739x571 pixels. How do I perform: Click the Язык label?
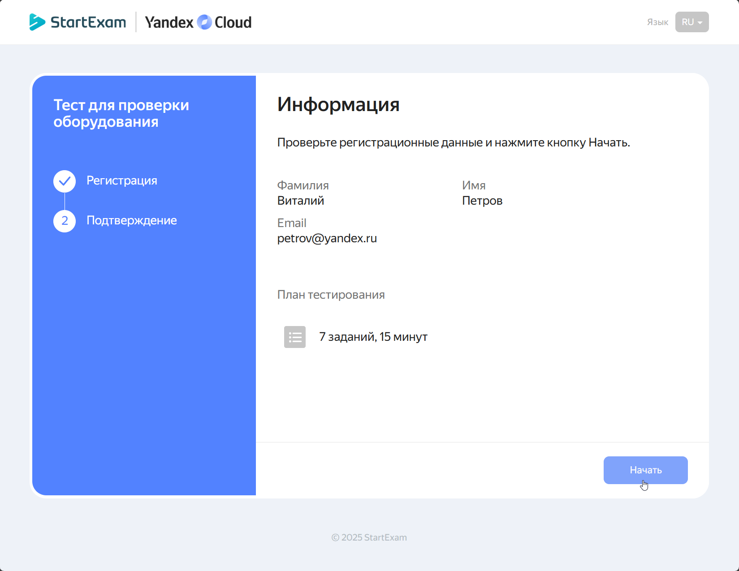[x=657, y=21]
